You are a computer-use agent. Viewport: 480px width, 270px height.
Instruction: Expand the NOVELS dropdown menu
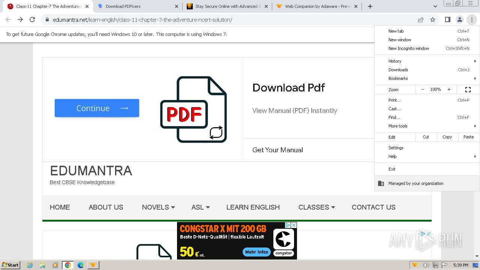[x=158, y=207]
